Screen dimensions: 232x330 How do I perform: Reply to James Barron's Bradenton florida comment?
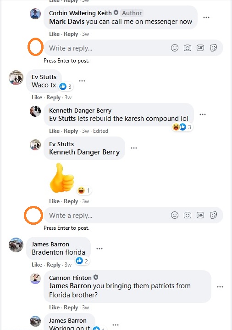pyautogui.click(x=53, y=265)
